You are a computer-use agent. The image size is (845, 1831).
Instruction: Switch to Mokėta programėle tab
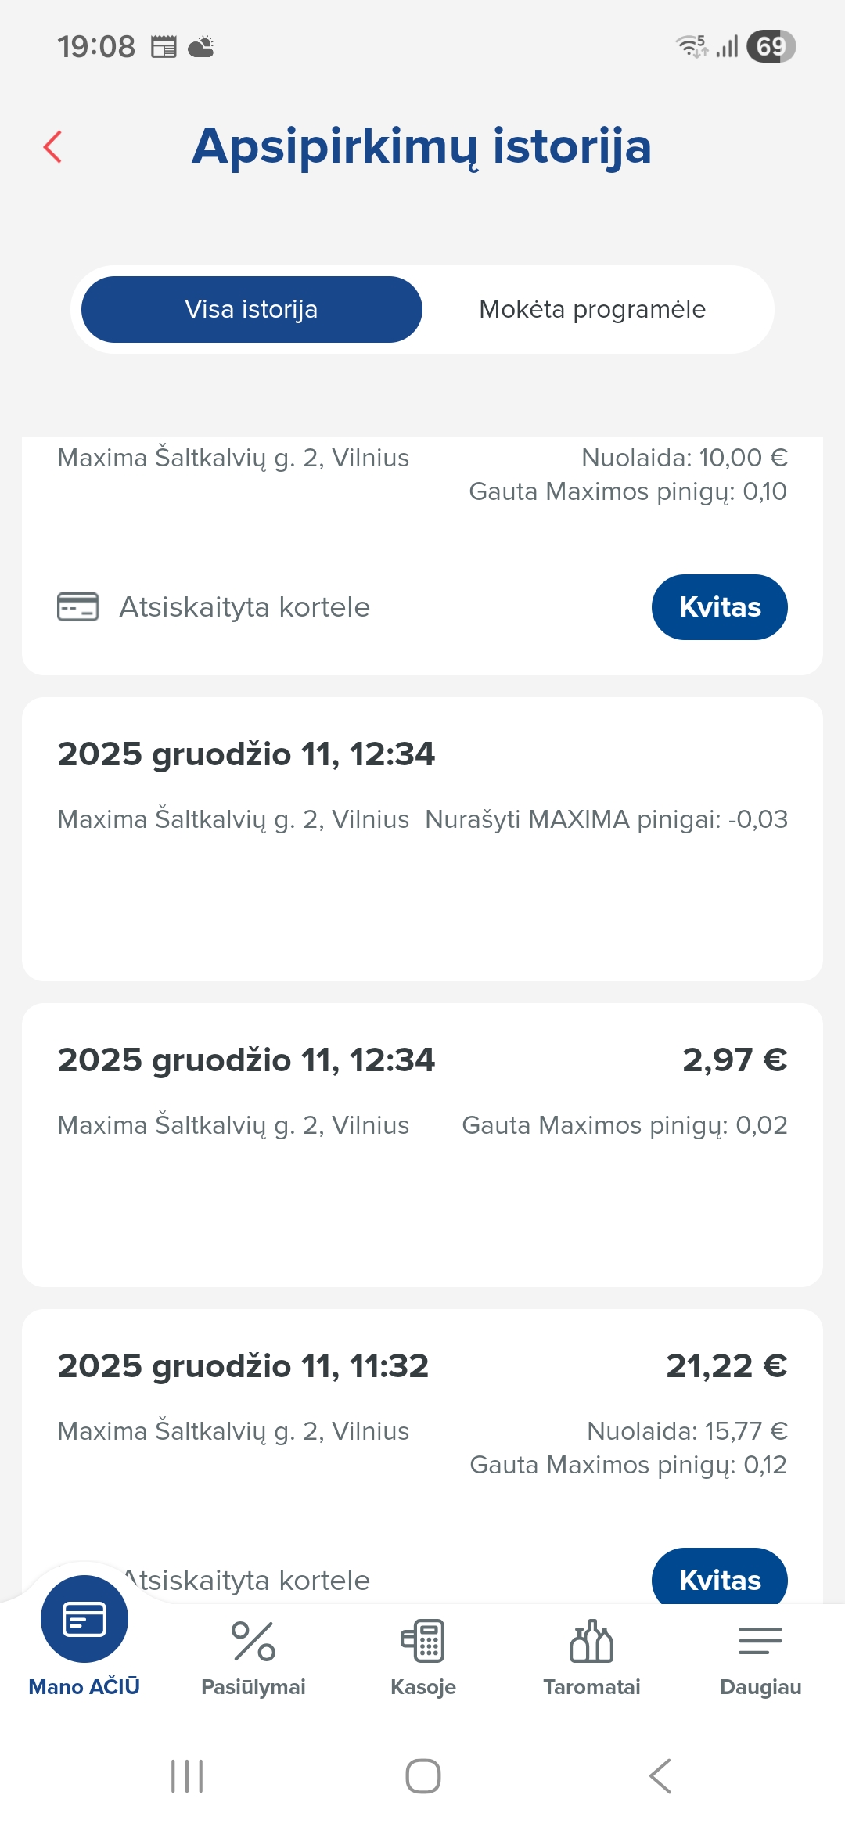(592, 309)
